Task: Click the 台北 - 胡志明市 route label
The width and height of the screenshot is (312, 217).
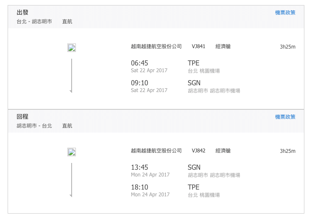Action: [34, 22]
